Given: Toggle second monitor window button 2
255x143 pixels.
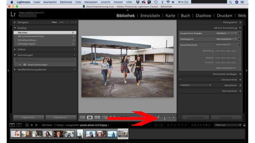Looking at the screenshot, I should [x=19, y=125].
